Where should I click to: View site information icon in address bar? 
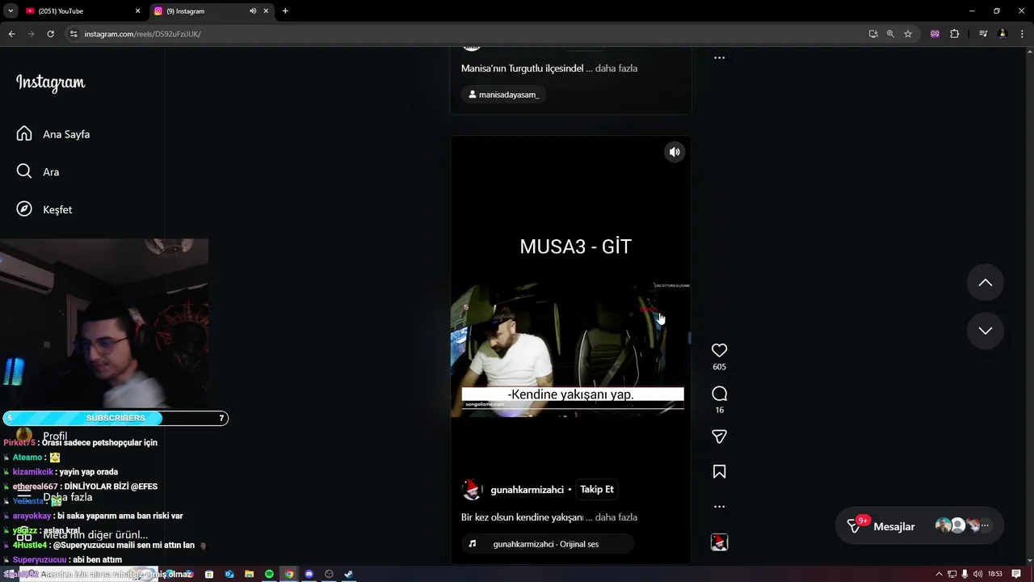pyautogui.click(x=74, y=34)
